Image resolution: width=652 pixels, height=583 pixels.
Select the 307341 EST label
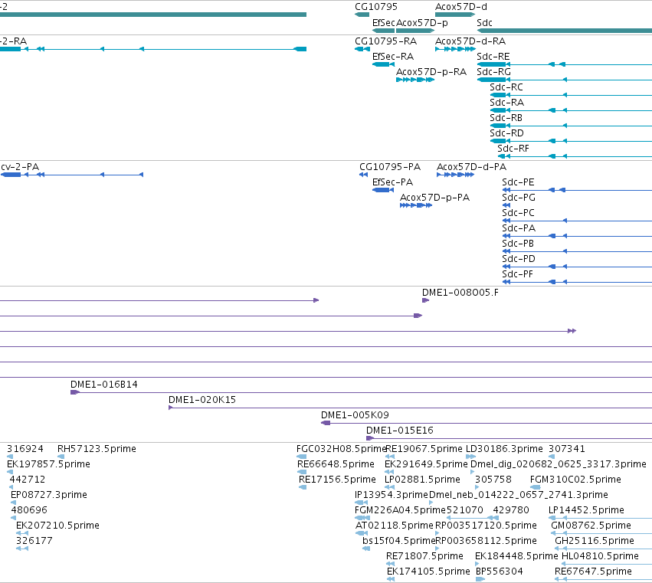566,449
